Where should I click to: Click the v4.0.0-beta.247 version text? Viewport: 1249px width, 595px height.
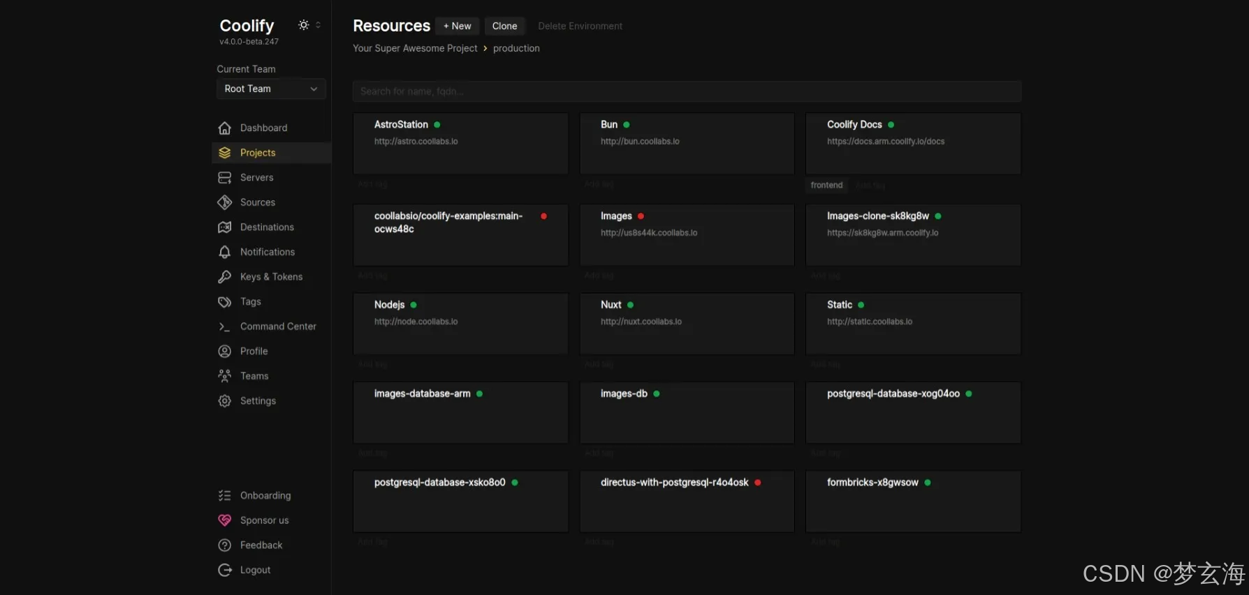point(249,42)
